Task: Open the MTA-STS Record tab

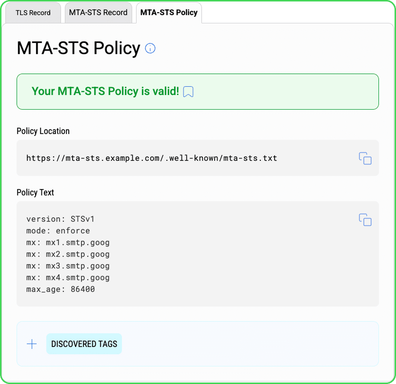Action: pos(98,13)
